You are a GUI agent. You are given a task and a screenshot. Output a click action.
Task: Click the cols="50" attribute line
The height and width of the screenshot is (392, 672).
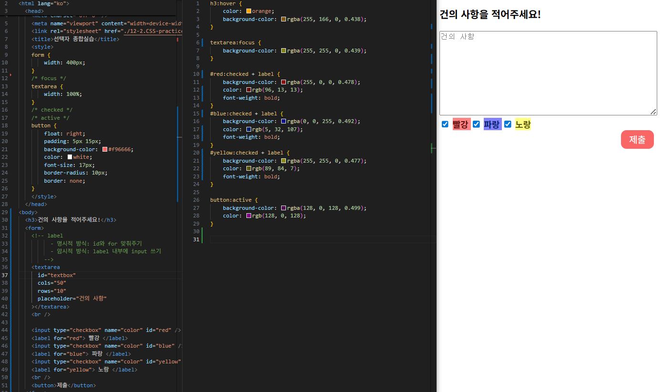pyautogui.click(x=52, y=283)
